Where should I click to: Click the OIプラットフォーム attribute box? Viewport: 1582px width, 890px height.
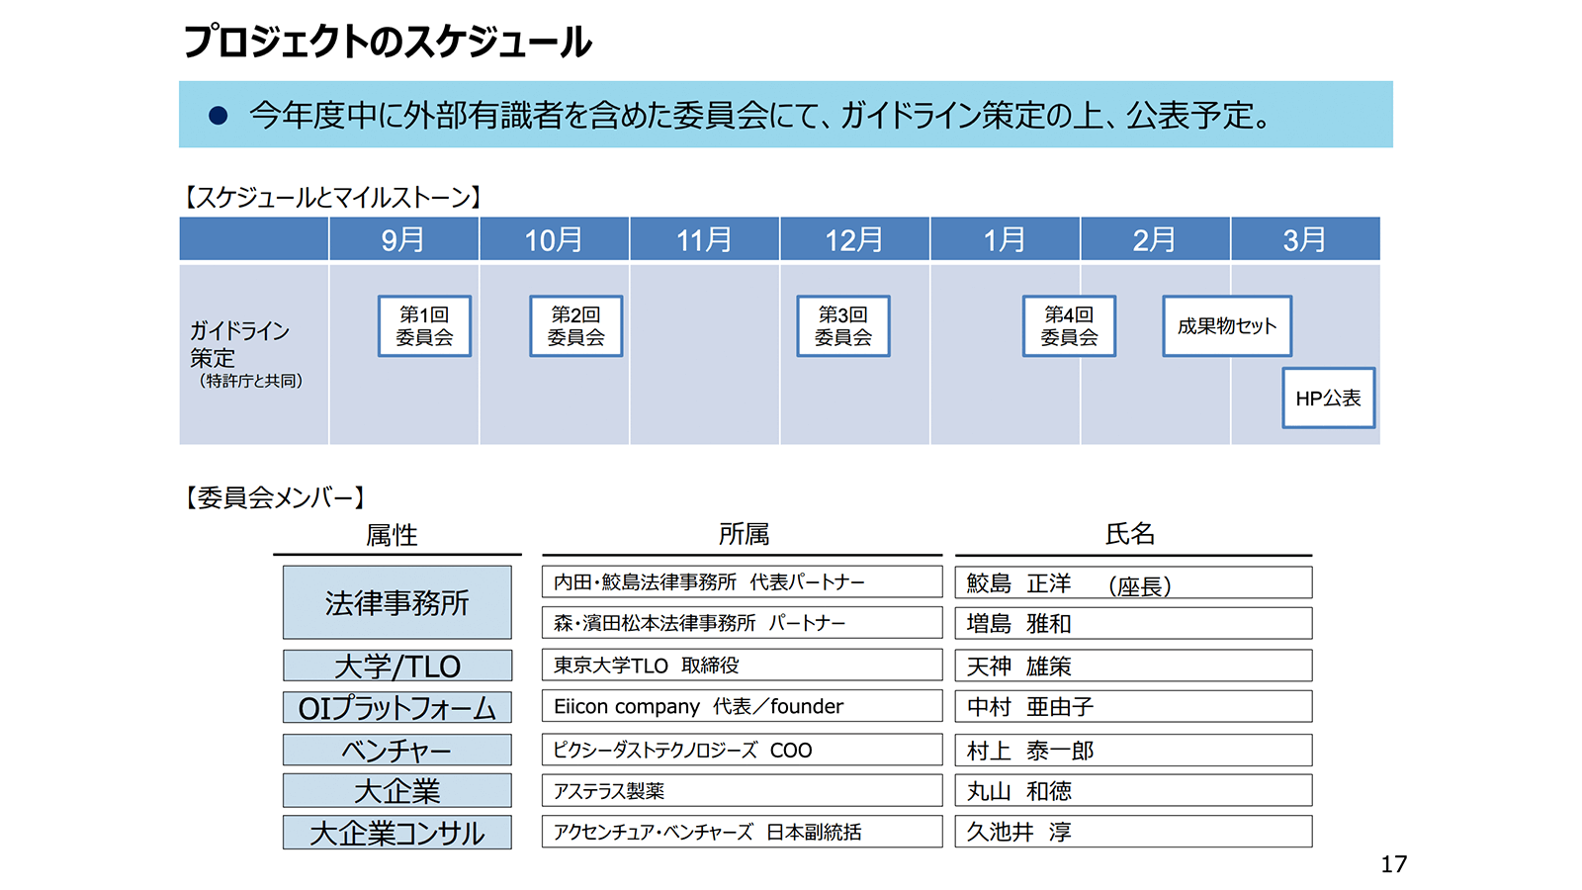pyautogui.click(x=397, y=707)
